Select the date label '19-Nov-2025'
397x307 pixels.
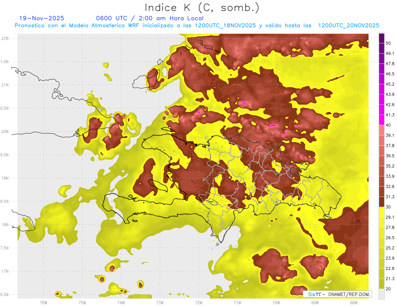point(42,18)
